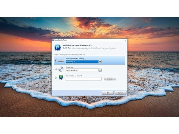Confirm with the OK button
The width and height of the screenshot is (179, 134).
pyautogui.click(x=107, y=93)
